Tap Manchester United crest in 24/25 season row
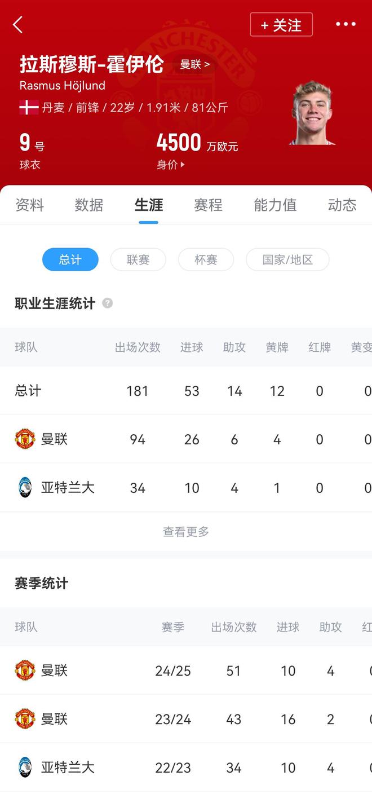 (25, 670)
